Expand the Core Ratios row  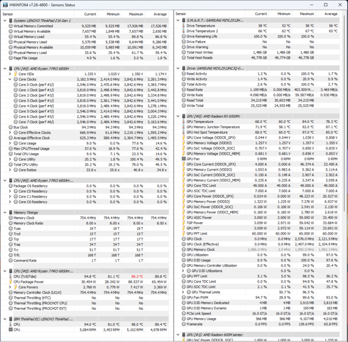point(10,170)
